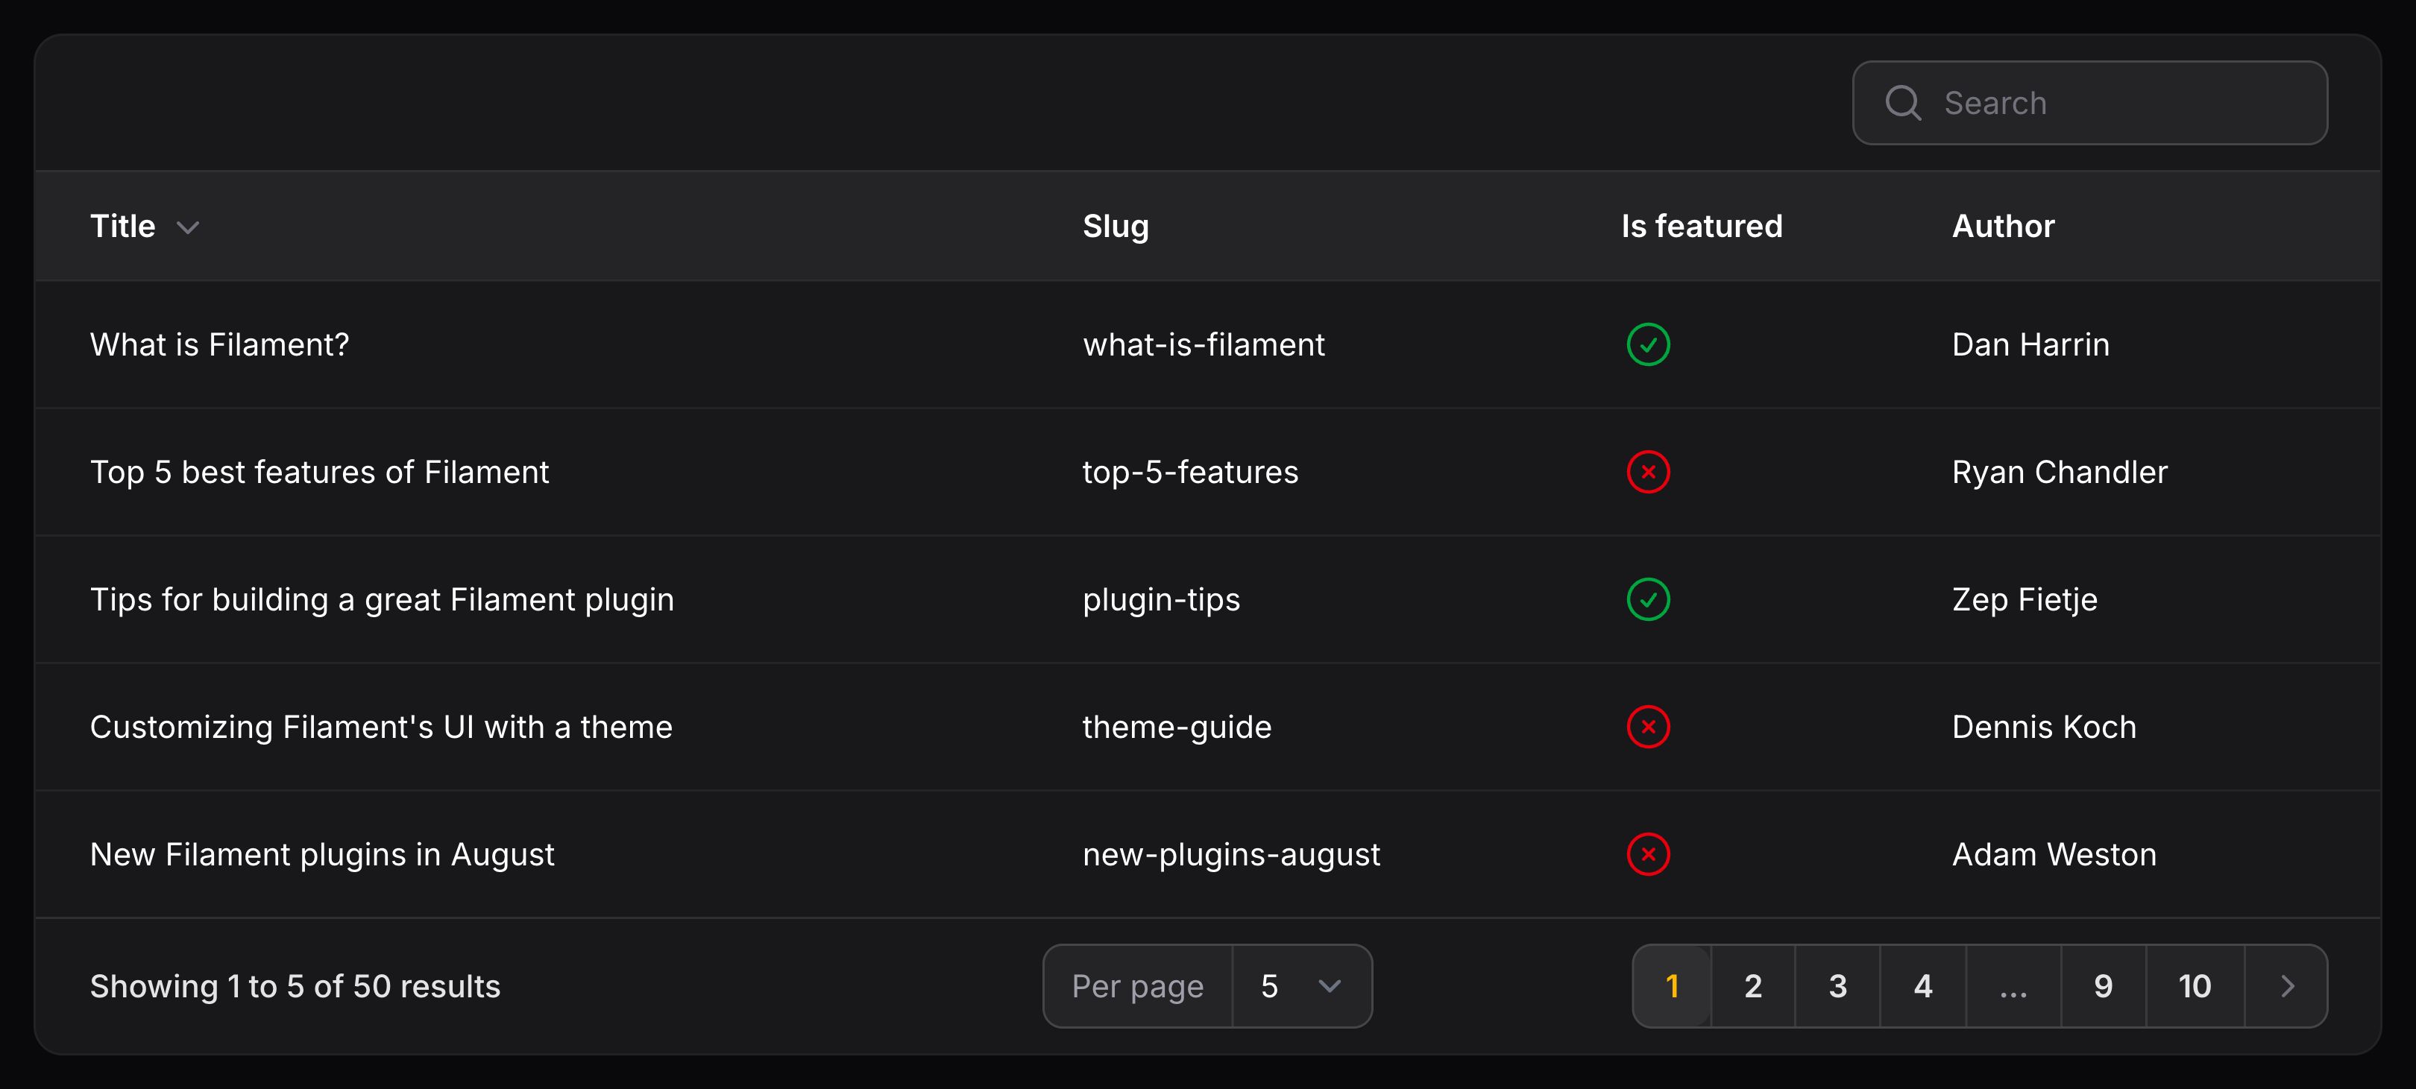The width and height of the screenshot is (2416, 1089).
Task: Click the Slug column header
Action: [x=1115, y=226]
